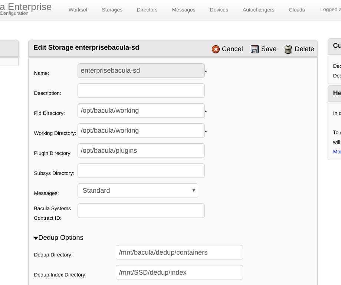Open the Workset menu
This screenshot has height=285, width=341.
tap(78, 10)
